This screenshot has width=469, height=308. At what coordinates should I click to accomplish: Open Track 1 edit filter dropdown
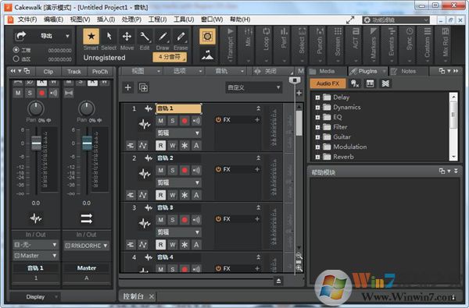pyautogui.click(x=178, y=133)
